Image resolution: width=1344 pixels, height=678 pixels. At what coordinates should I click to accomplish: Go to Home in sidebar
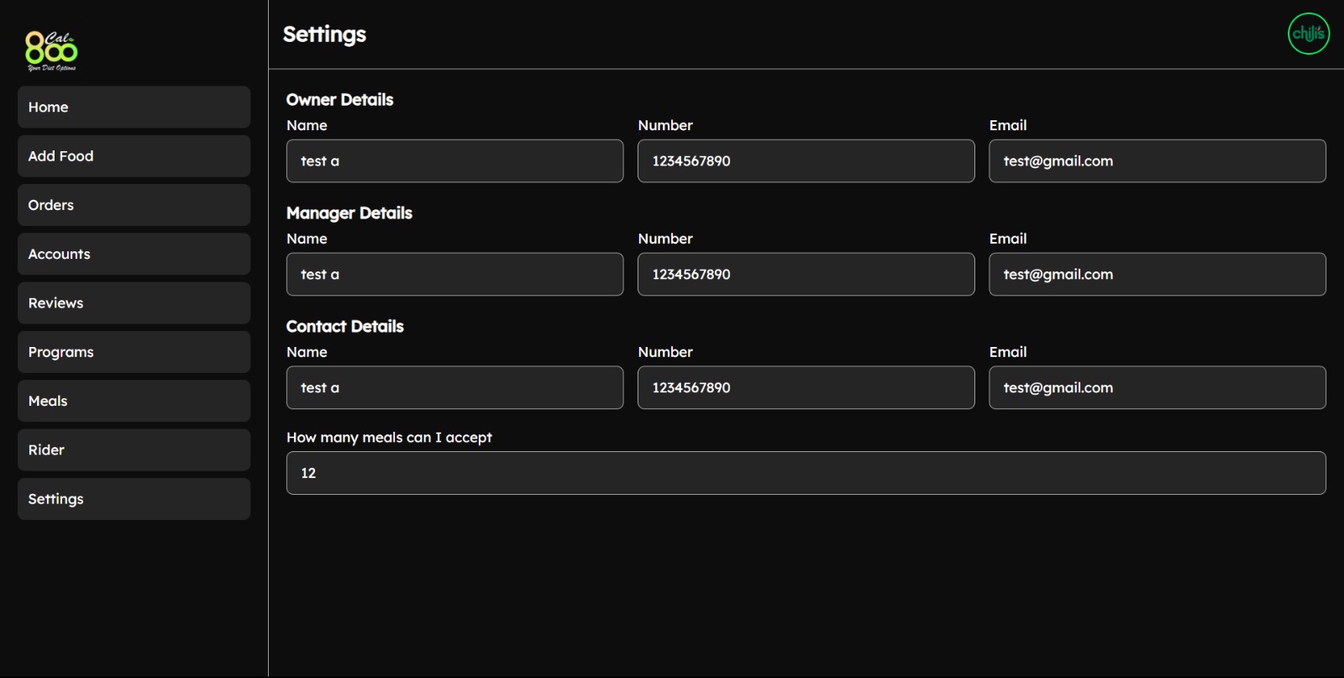tap(134, 107)
